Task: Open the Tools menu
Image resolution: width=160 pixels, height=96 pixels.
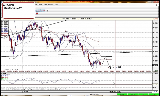Action: point(45,5)
